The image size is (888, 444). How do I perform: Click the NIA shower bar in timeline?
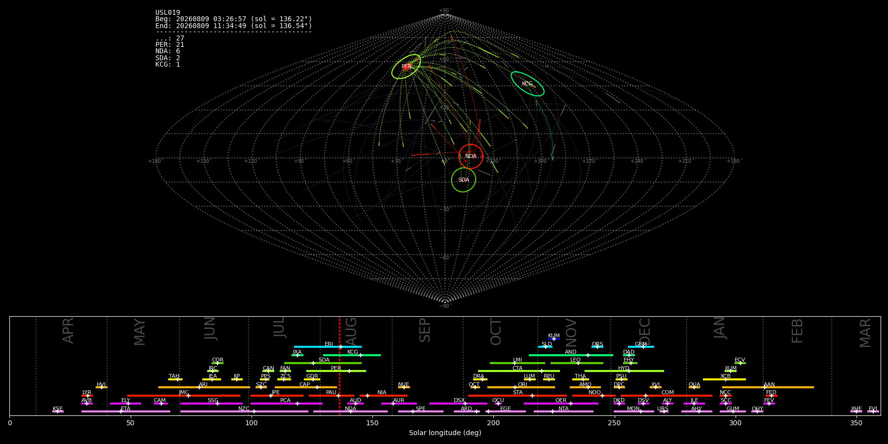pos(383,396)
